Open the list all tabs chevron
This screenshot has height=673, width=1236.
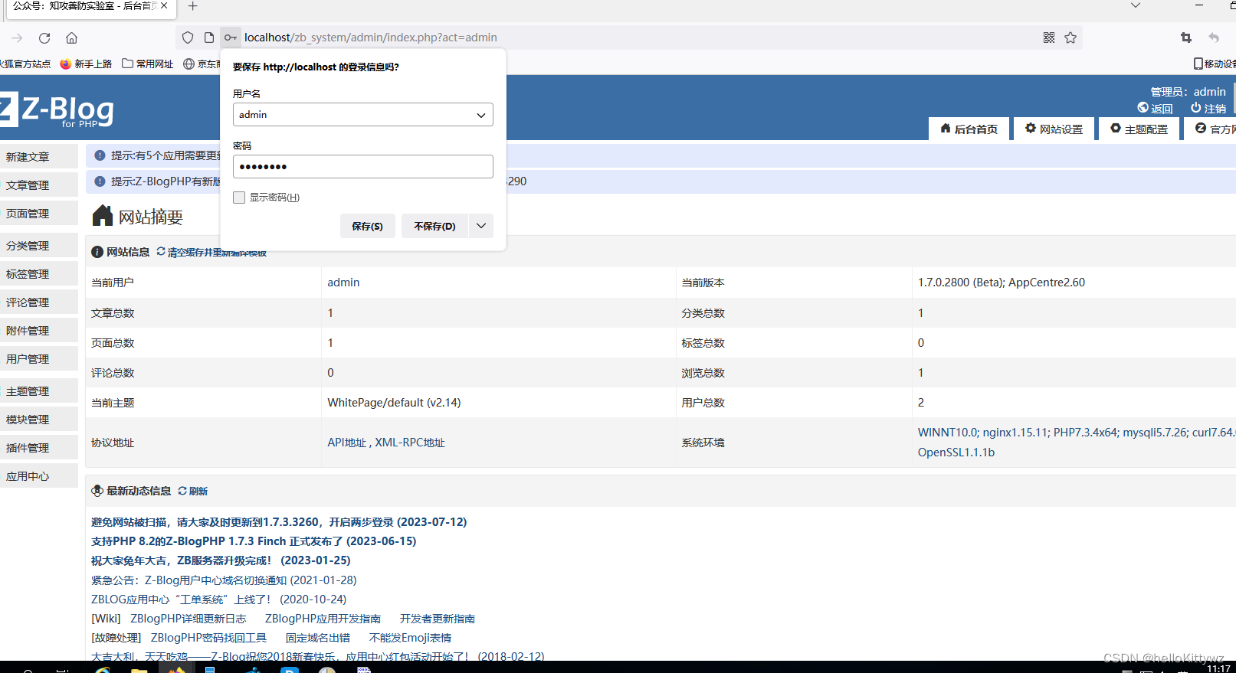click(1136, 5)
